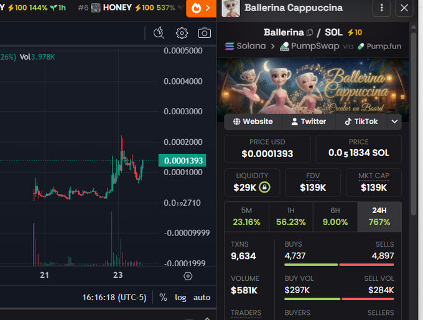Click the 0.0002000 price axis label
Image resolution: width=423 pixels, height=320 pixels.
pyautogui.click(x=183, y=142)
